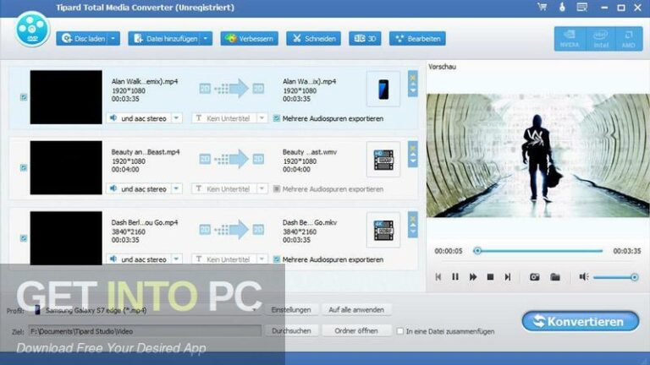
Task: Expand the Datei hinzufügen dropdown arrow
Action: [x=205, y=39]
